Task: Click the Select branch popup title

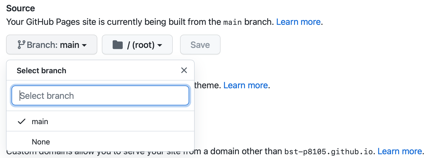Action: [41, 71]
